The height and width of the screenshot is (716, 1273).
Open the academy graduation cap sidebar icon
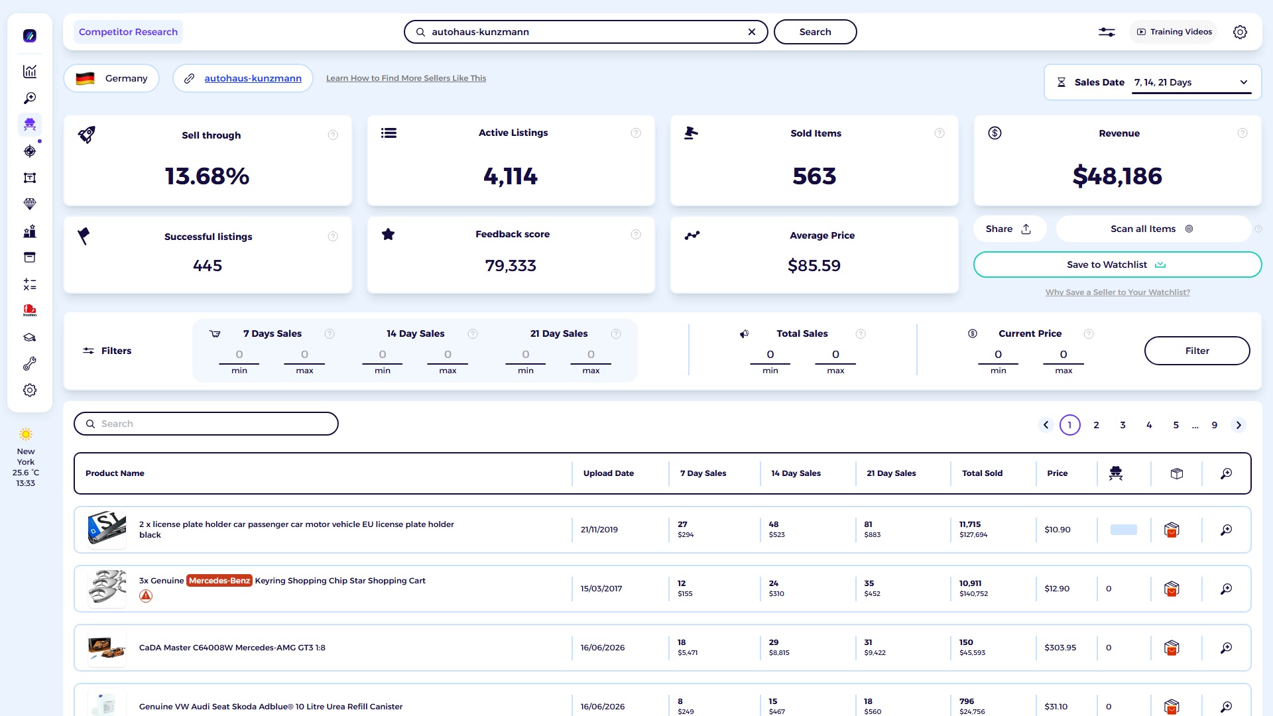(x=30, y=337)
